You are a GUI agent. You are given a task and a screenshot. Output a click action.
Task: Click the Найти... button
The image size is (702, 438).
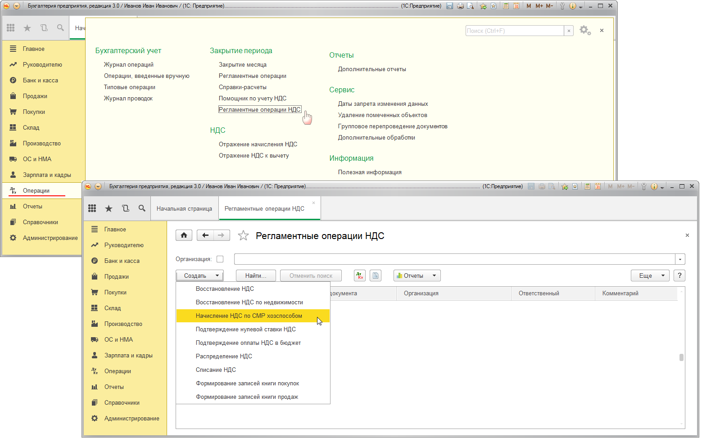pos(256,275)
